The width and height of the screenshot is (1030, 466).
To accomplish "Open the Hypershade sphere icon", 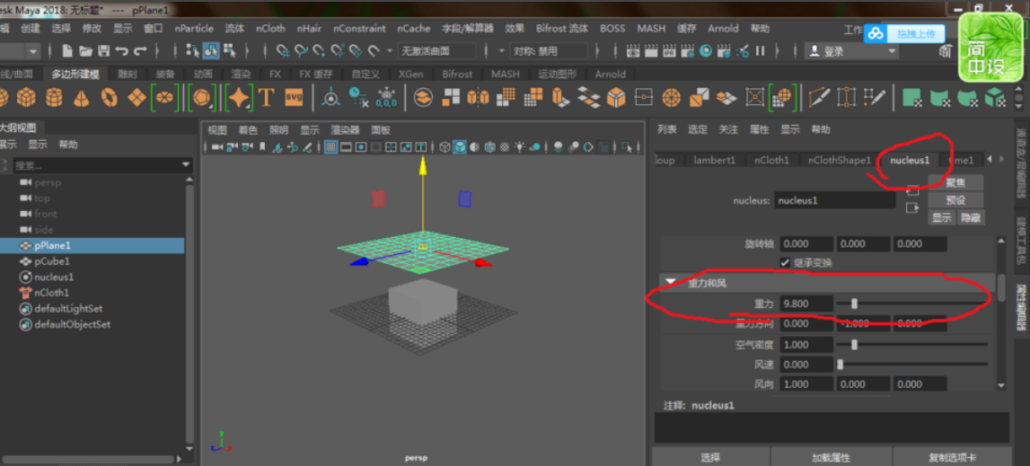I will tap(706, 50).
